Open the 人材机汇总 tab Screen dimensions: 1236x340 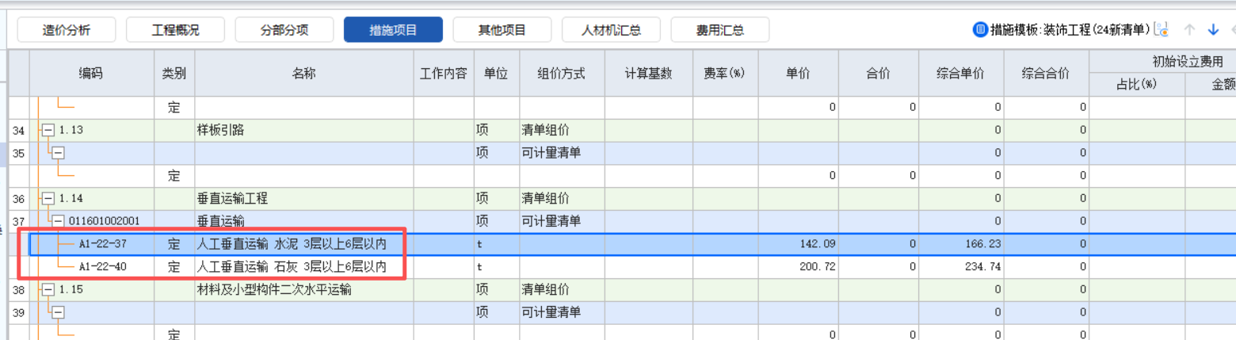click(611, 30)
